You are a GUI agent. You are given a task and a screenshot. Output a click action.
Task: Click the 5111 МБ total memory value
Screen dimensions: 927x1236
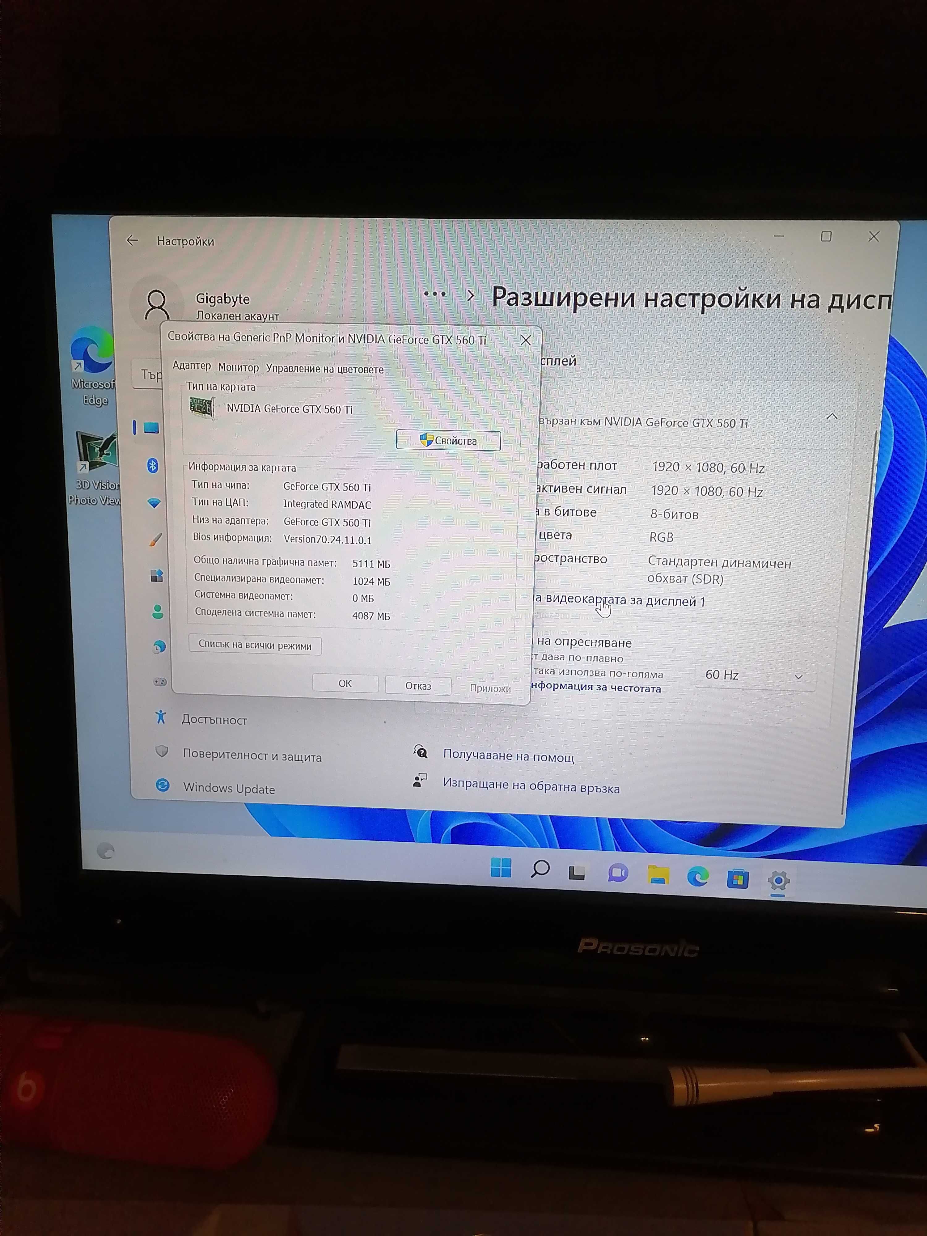point(371,564)
